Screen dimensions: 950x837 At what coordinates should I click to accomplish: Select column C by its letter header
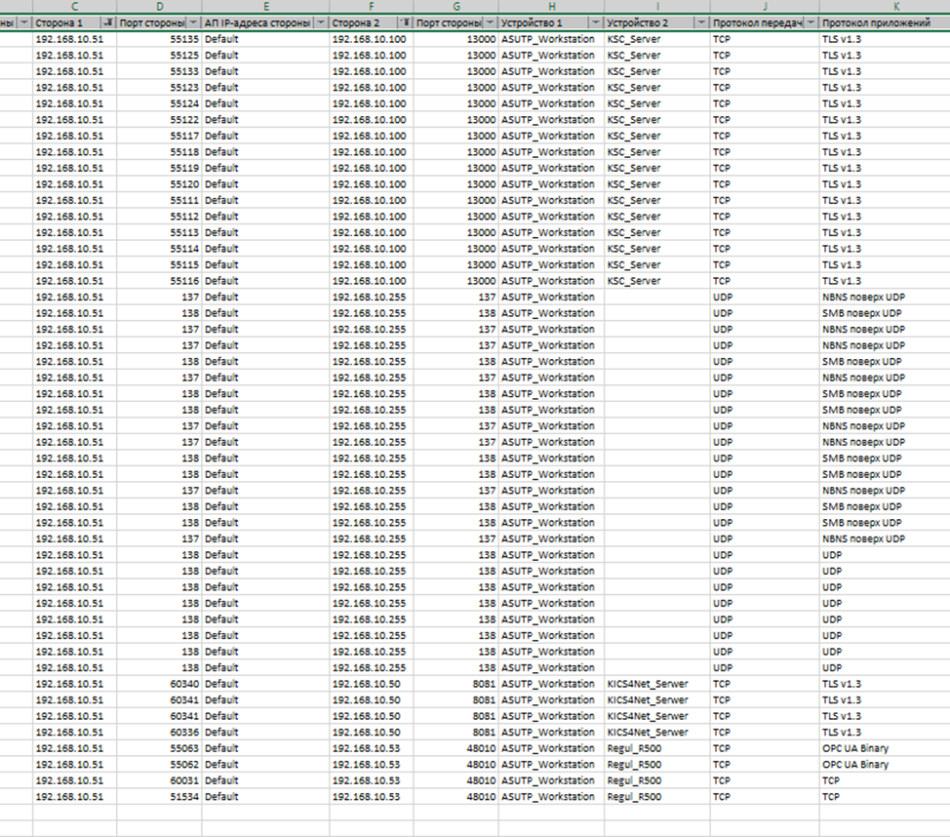[74, 7]
